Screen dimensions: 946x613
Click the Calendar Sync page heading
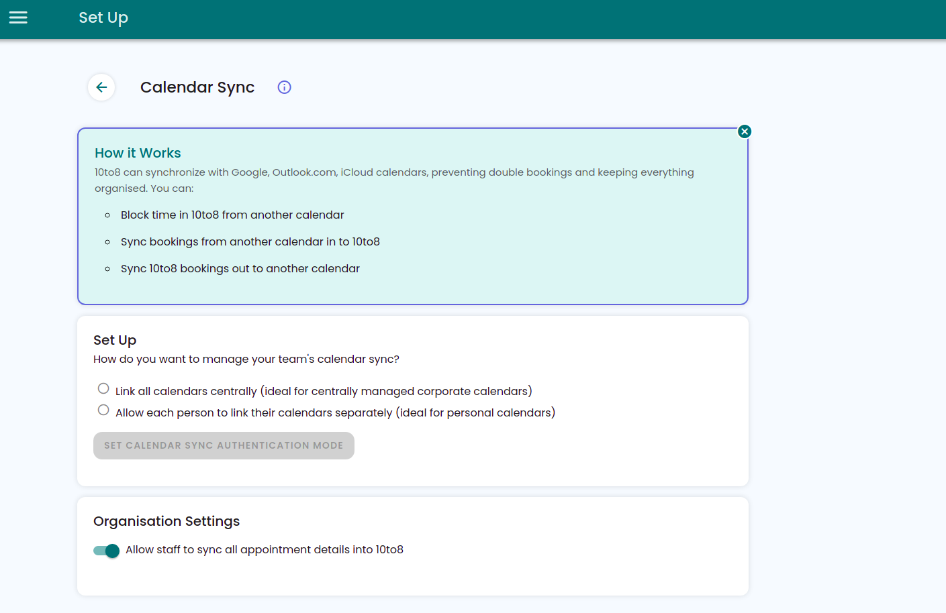(197, 87)
